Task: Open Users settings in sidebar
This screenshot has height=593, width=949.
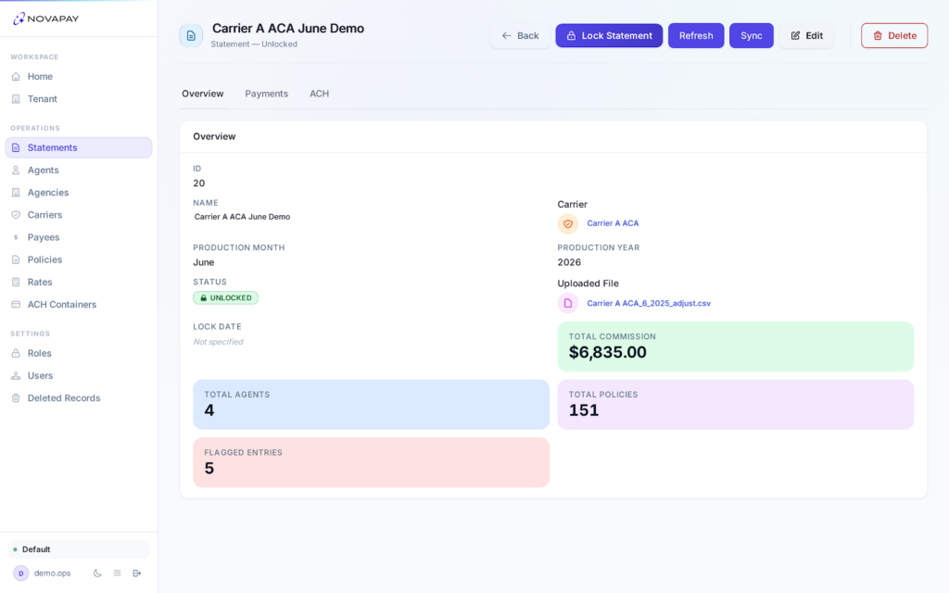Action: (79, 376)
